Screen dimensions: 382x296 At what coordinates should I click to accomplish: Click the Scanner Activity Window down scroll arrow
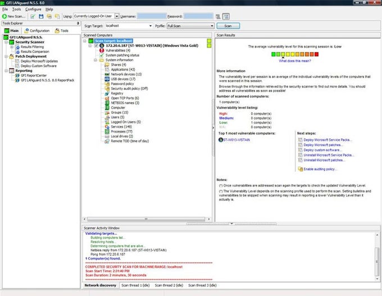click(377, 279)
